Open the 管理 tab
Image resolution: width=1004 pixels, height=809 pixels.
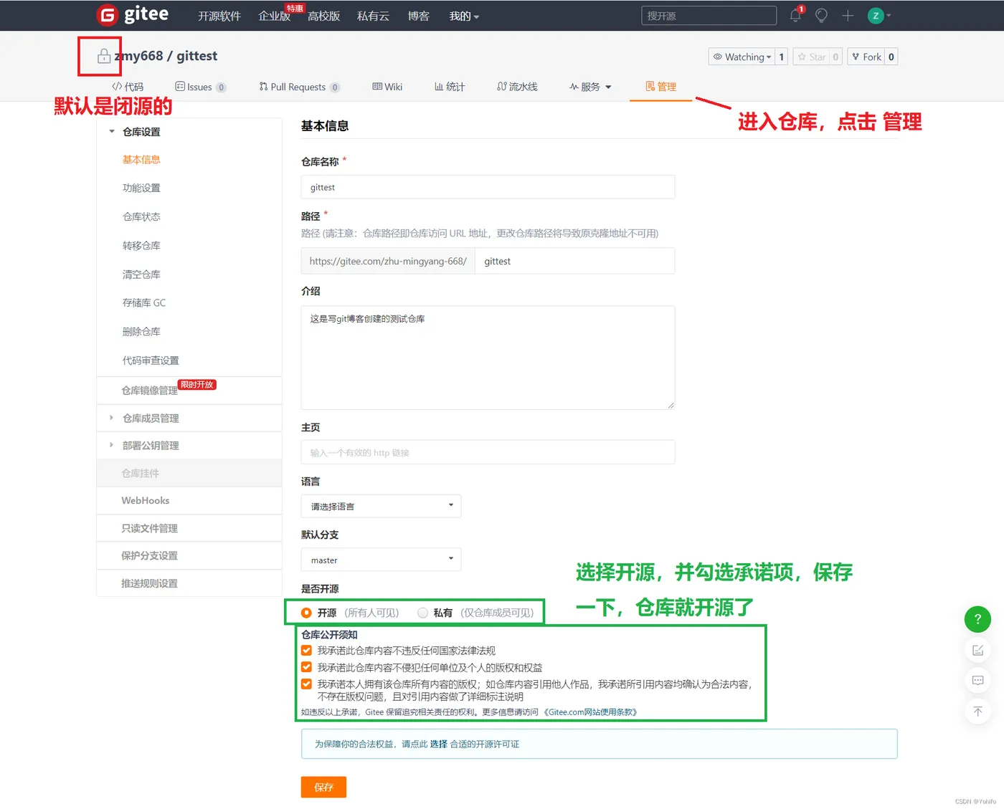(x=661, y=87)
